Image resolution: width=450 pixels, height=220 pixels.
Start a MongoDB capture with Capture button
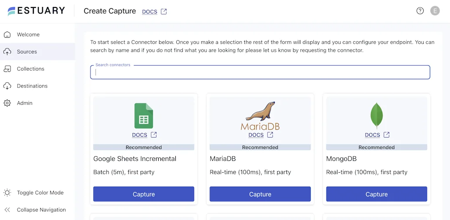click(377, 194)
